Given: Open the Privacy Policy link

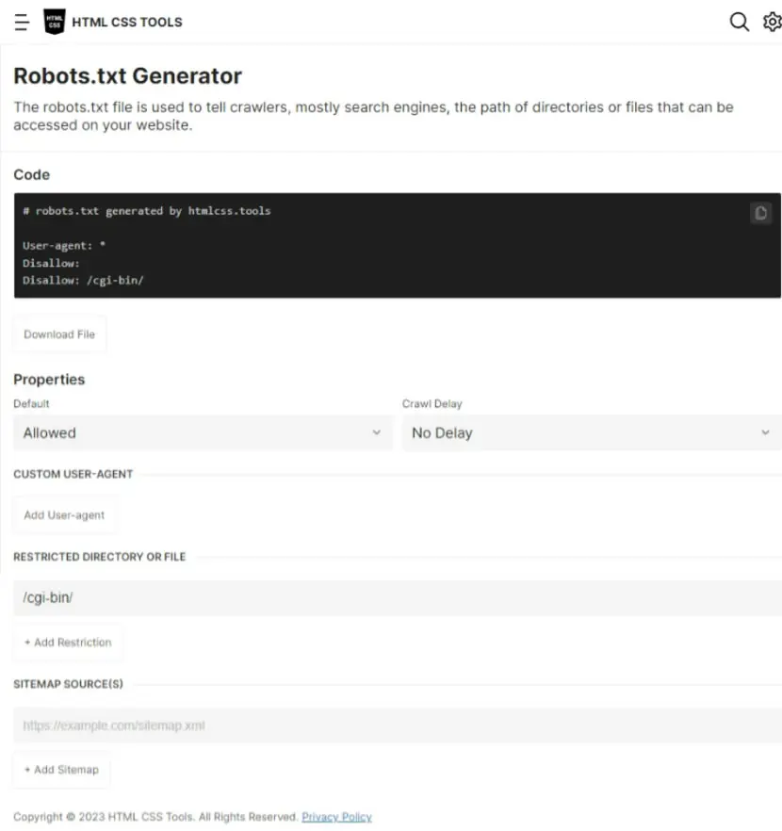Looking at the screenshot, I should pyautogui.click(x=337, y=817).
